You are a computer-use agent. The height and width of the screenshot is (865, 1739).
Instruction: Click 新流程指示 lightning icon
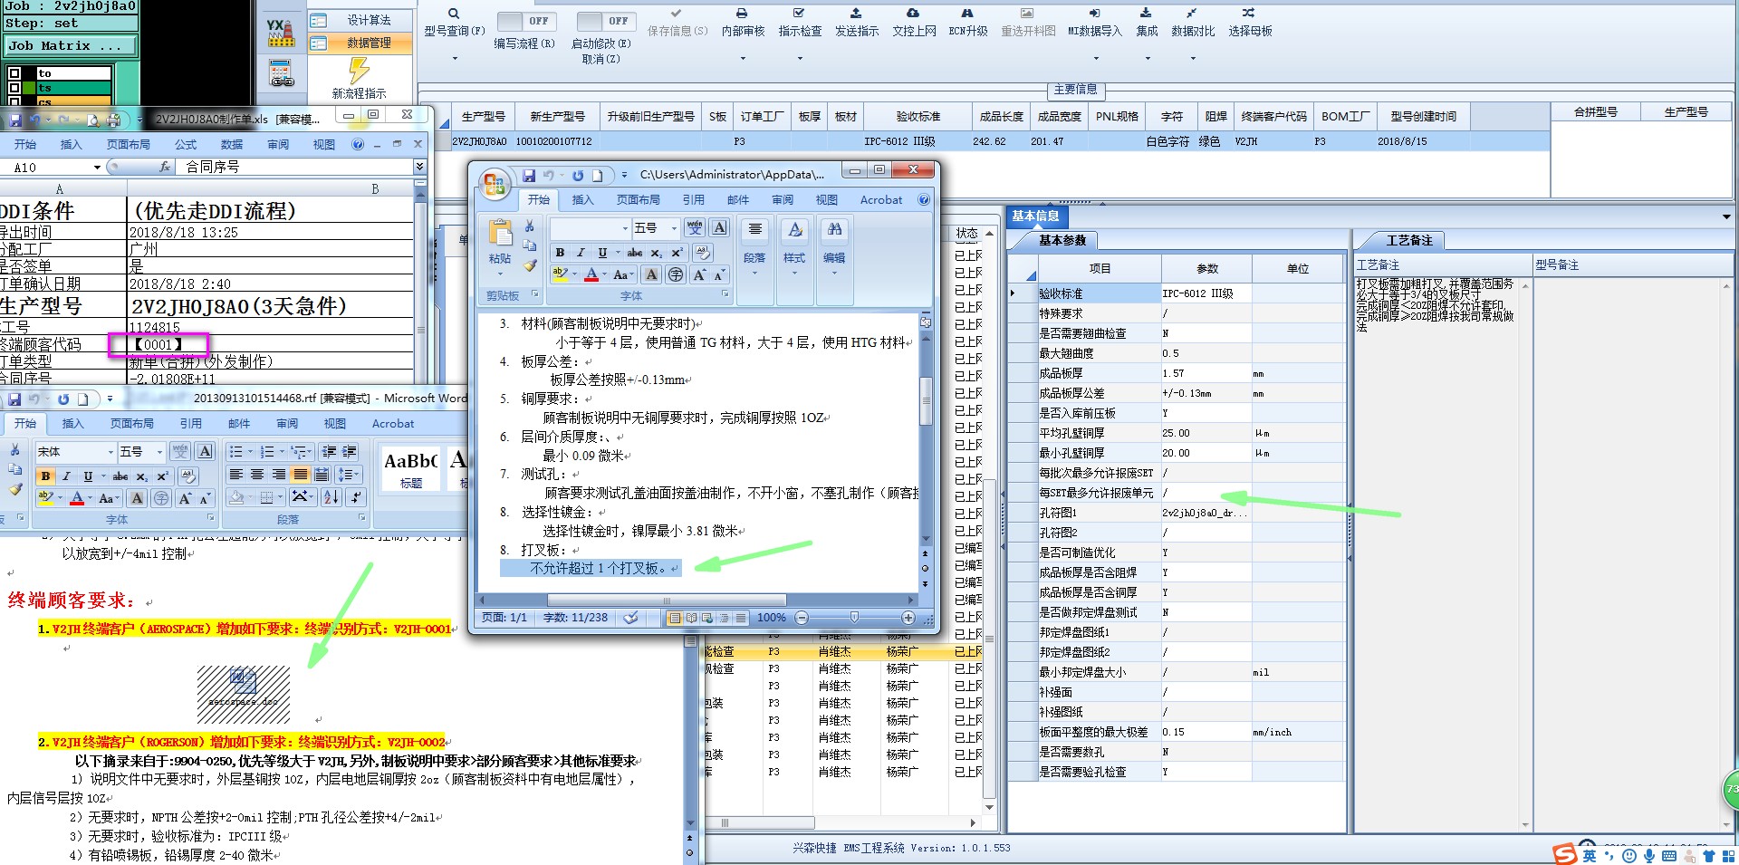359,70
